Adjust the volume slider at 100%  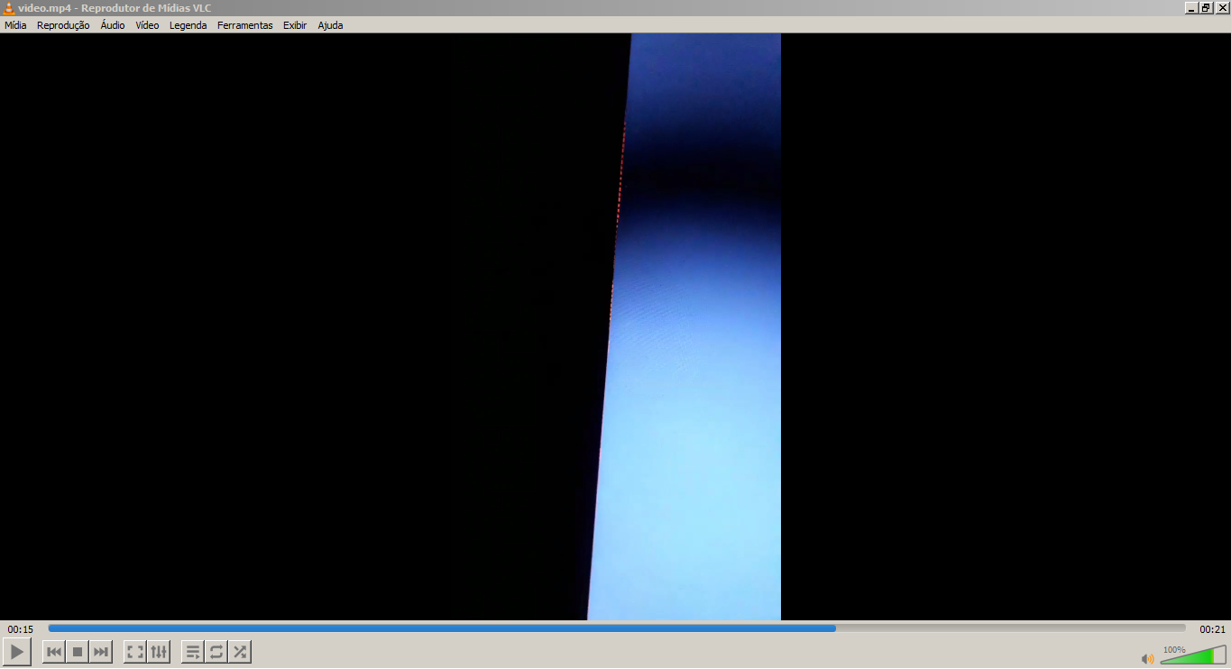pos(1192,655)
